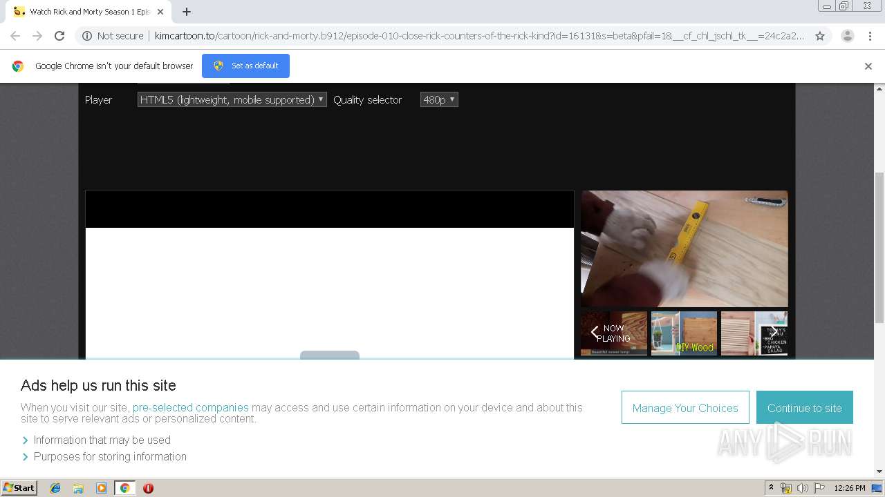885x497 pixels.
Task: Click the Ads help us run this site heading
Action: click(98, 385)
